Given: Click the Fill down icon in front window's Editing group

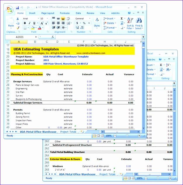Looking at the screenshot, I should click(122, 23).
